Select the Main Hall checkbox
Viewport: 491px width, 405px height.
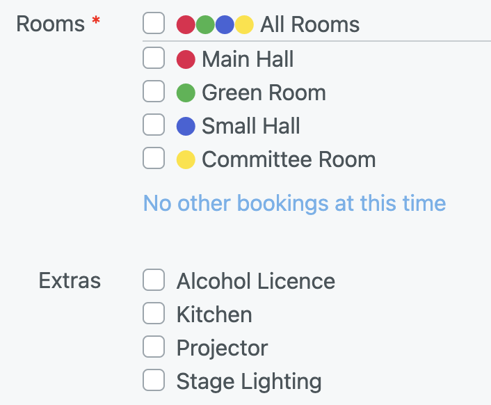(154, 58)
